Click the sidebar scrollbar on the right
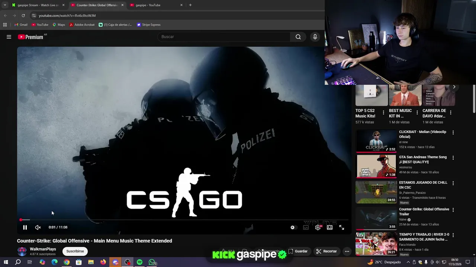476x267 pixels. click(x=474, y=99)
